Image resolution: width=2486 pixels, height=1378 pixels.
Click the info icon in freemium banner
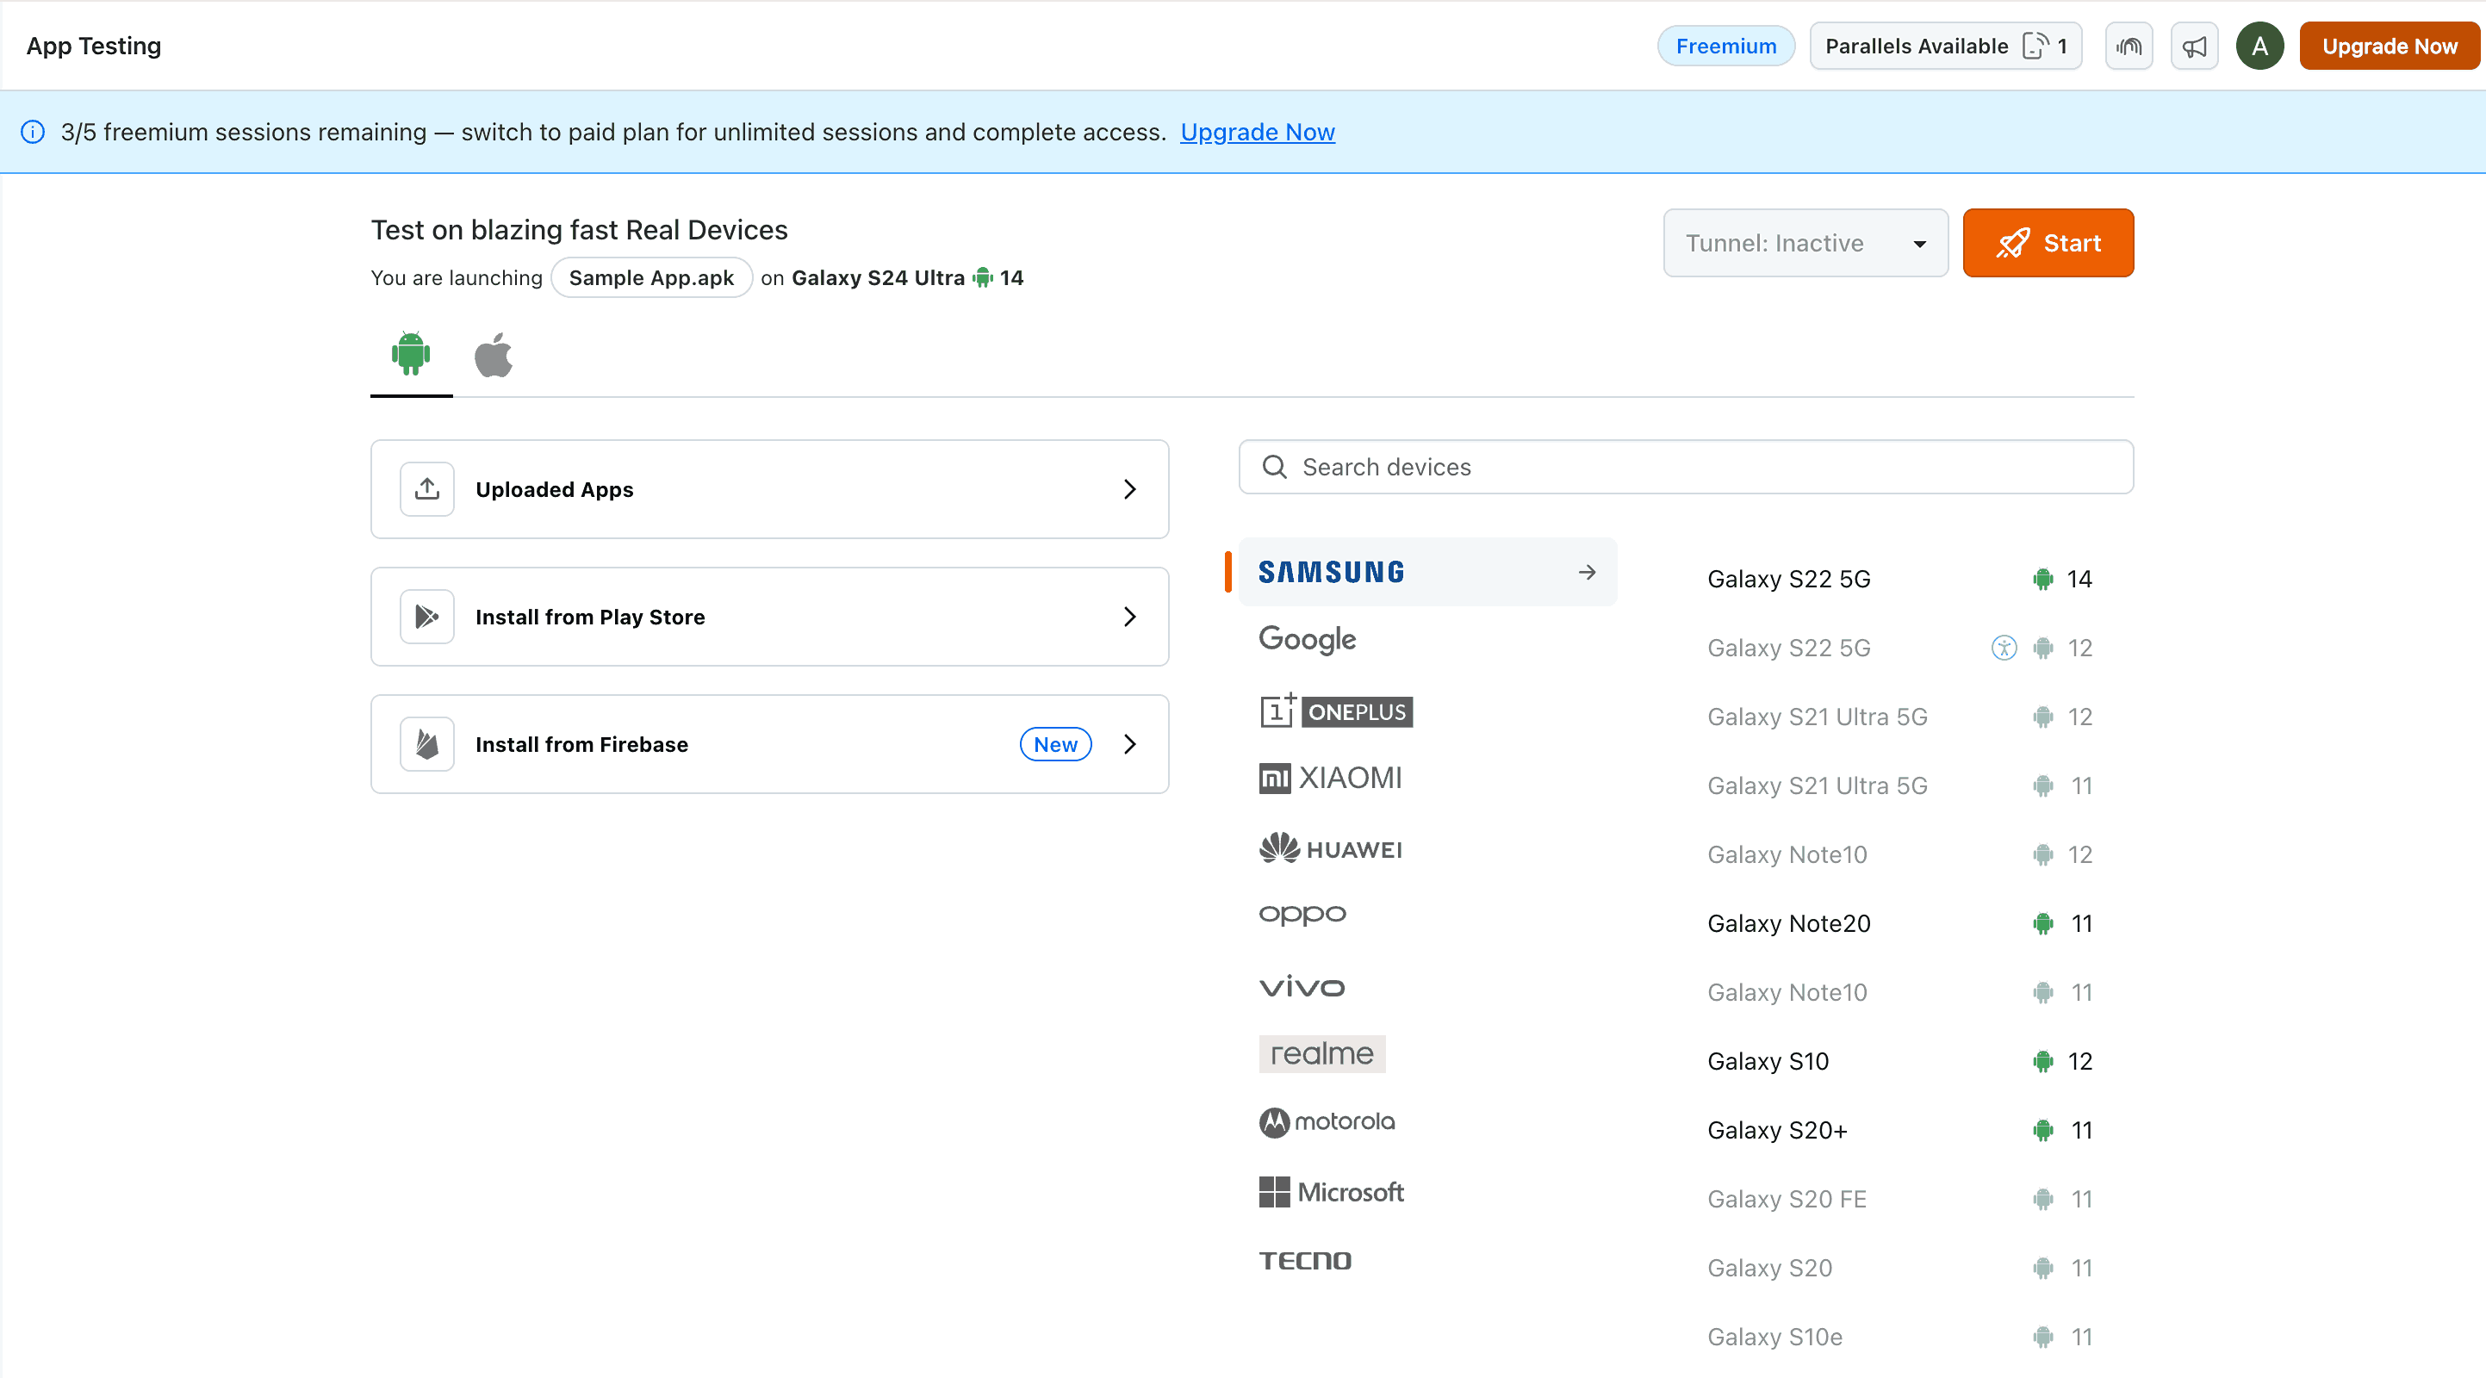[33, 133]
